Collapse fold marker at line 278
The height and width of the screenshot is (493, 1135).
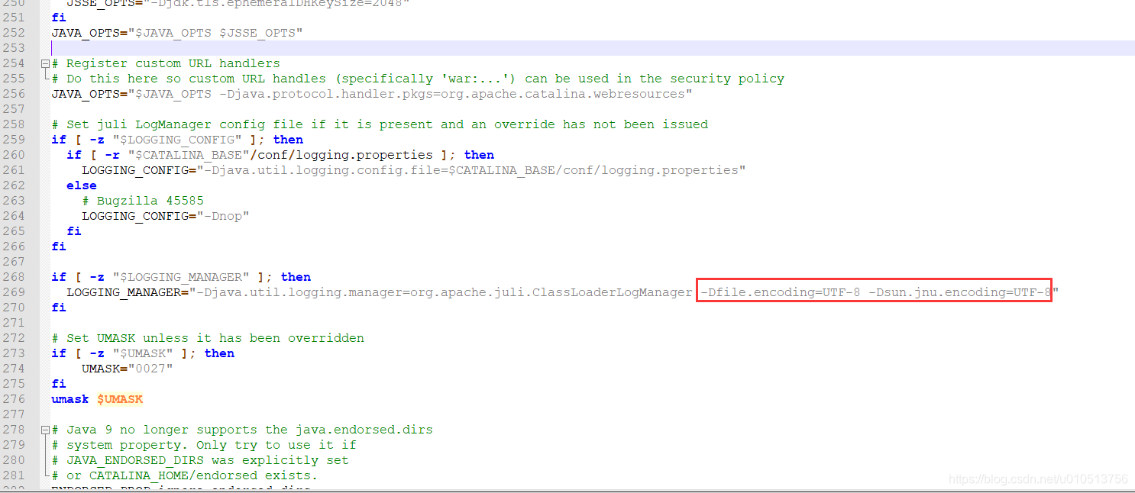pyautogui.click(x=45, y=430)
